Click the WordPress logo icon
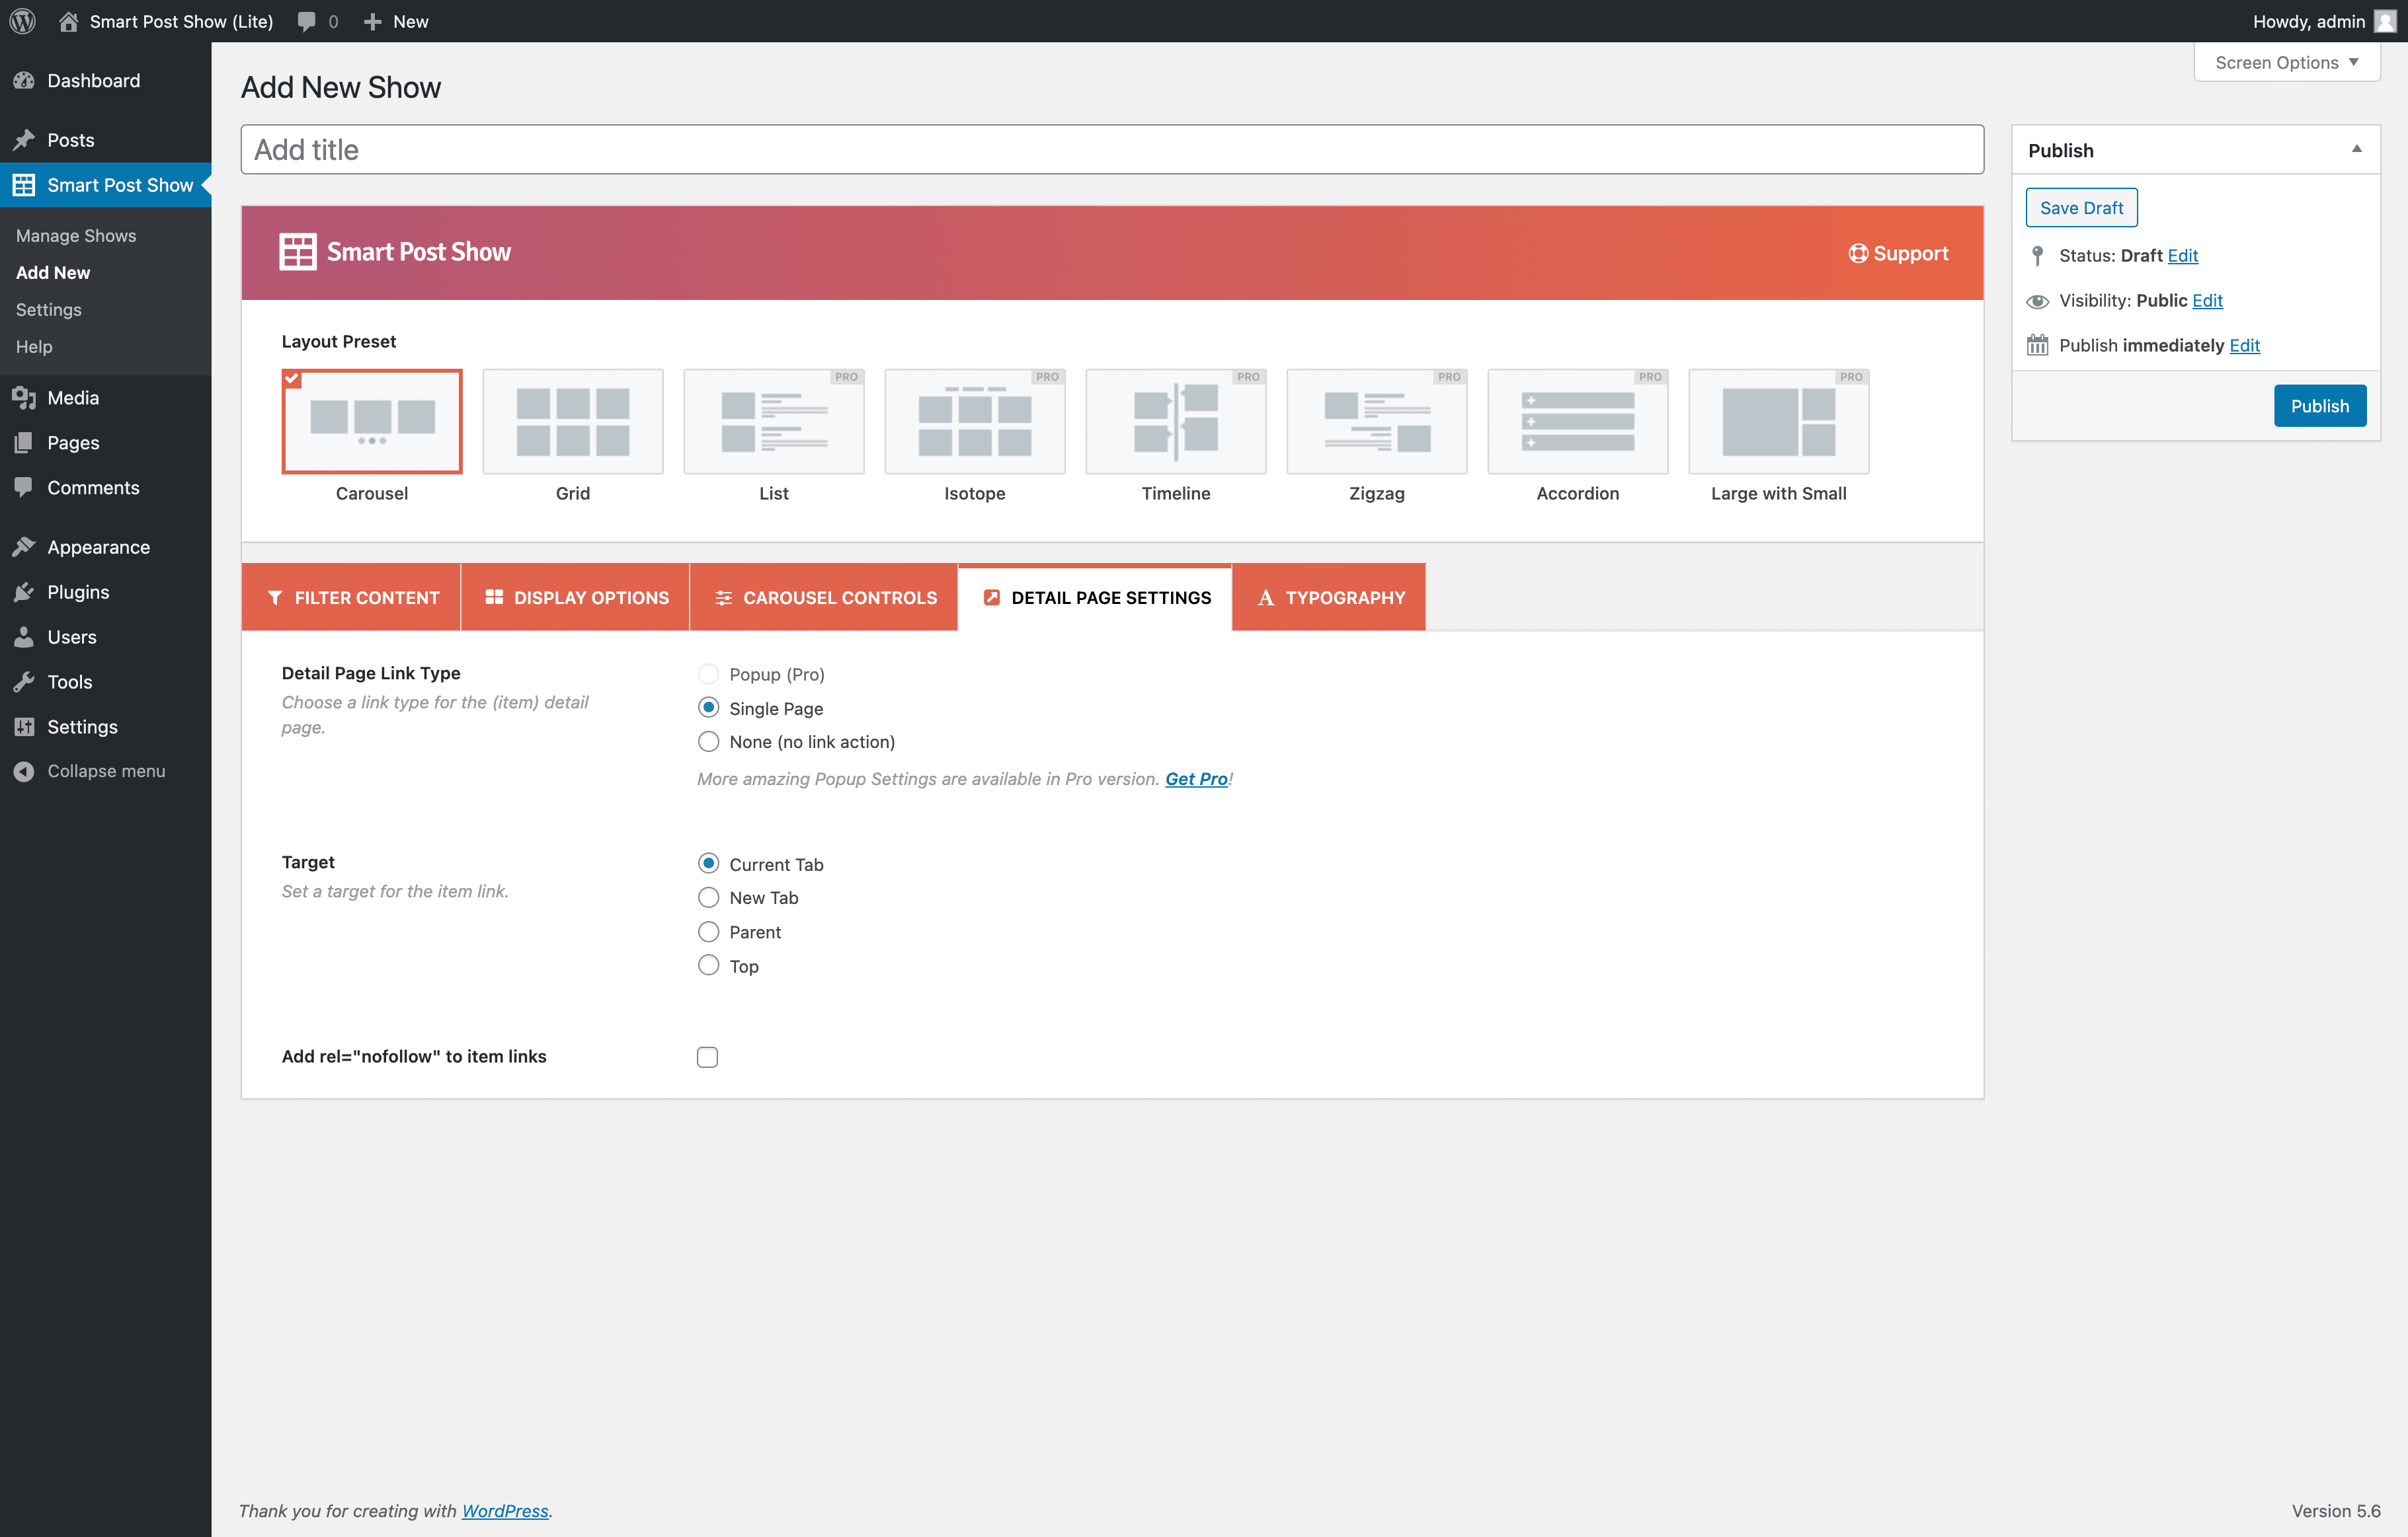The image size is (2408, 1537). point(22,21)
